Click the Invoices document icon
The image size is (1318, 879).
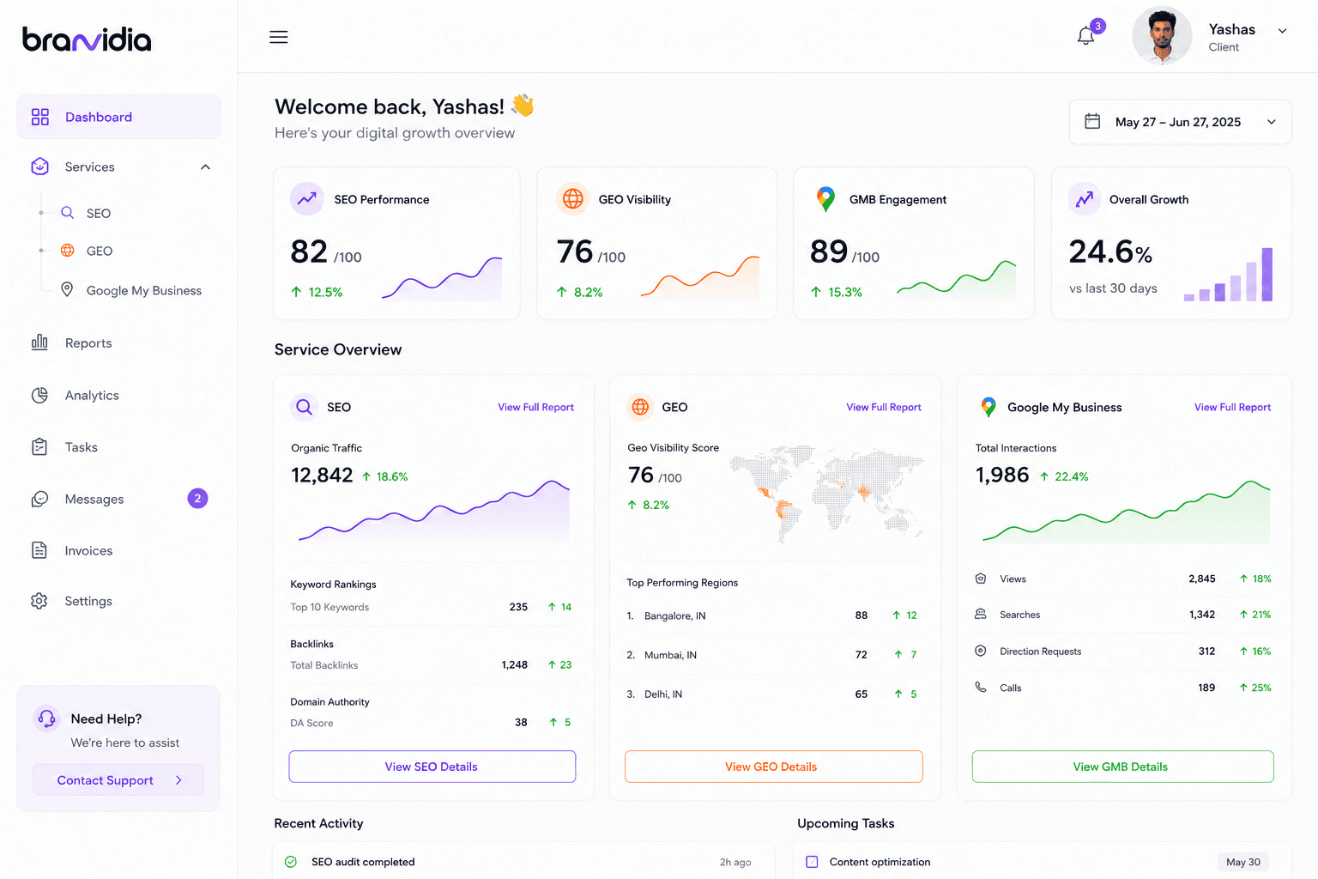39,550
